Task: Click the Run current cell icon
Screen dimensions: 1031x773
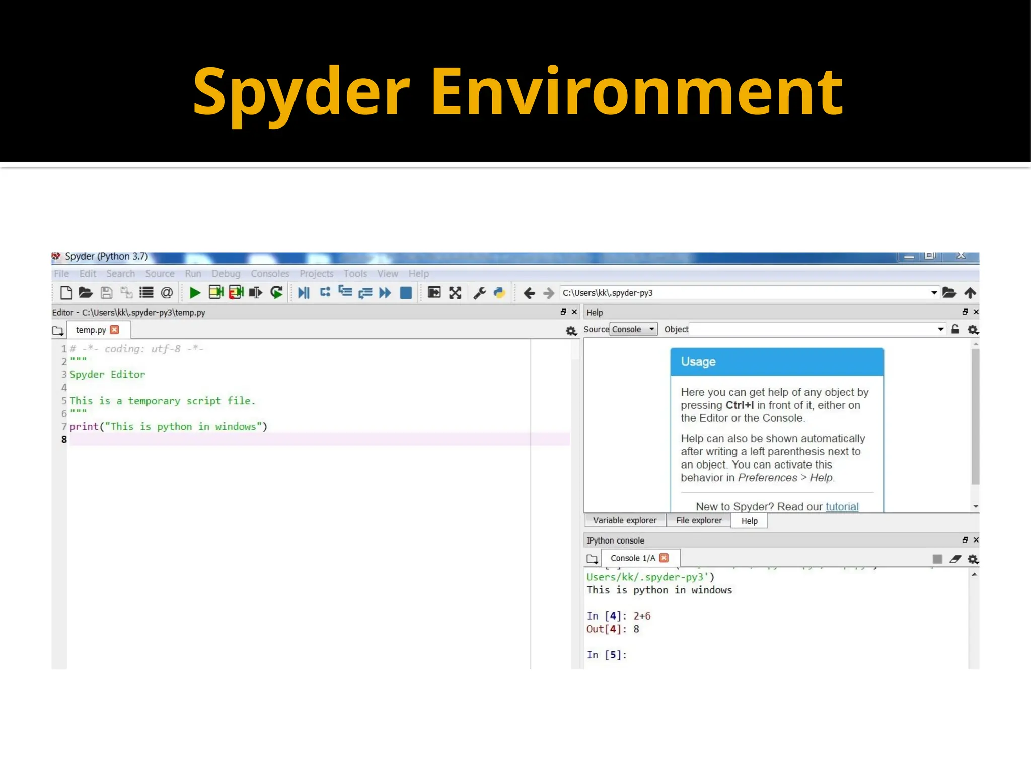Action: point(216,293)
